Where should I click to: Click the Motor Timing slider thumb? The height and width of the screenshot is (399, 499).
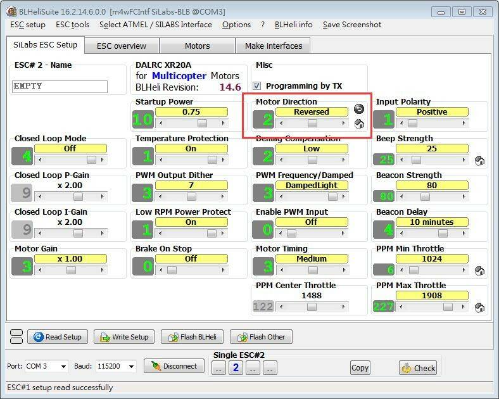(313, 270)
